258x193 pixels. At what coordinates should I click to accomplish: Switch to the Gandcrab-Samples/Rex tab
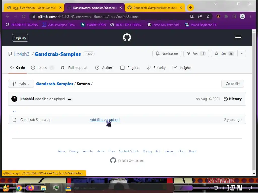[155, 8]
